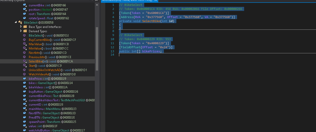Click the Derived Types folder icon
Image resolution: width=316 pixels, height=132 pixels.
click(25, 31)
